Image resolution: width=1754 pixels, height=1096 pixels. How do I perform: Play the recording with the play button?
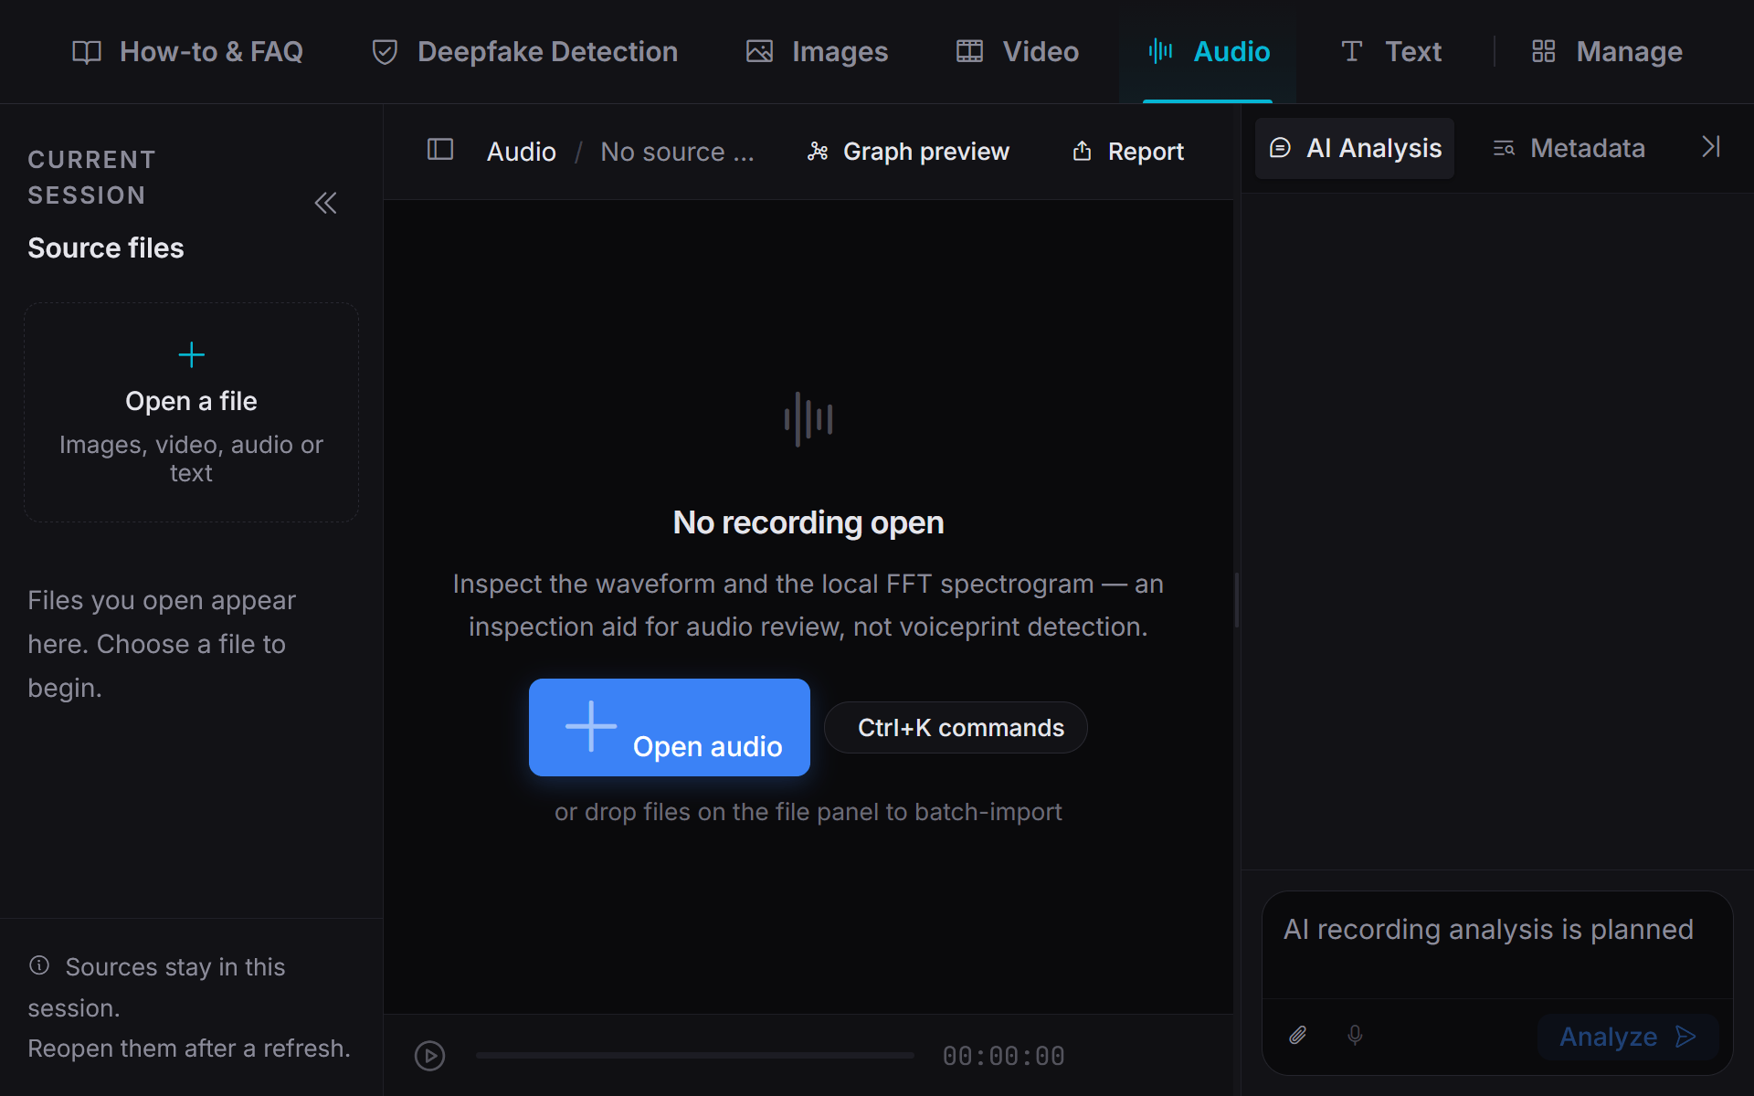tap(429, 1056)
